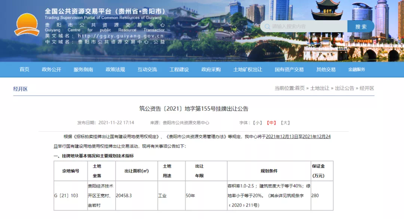Focus the search keyword input field
This screenshot has height=219, width=404.
click(x=307, y=27)
